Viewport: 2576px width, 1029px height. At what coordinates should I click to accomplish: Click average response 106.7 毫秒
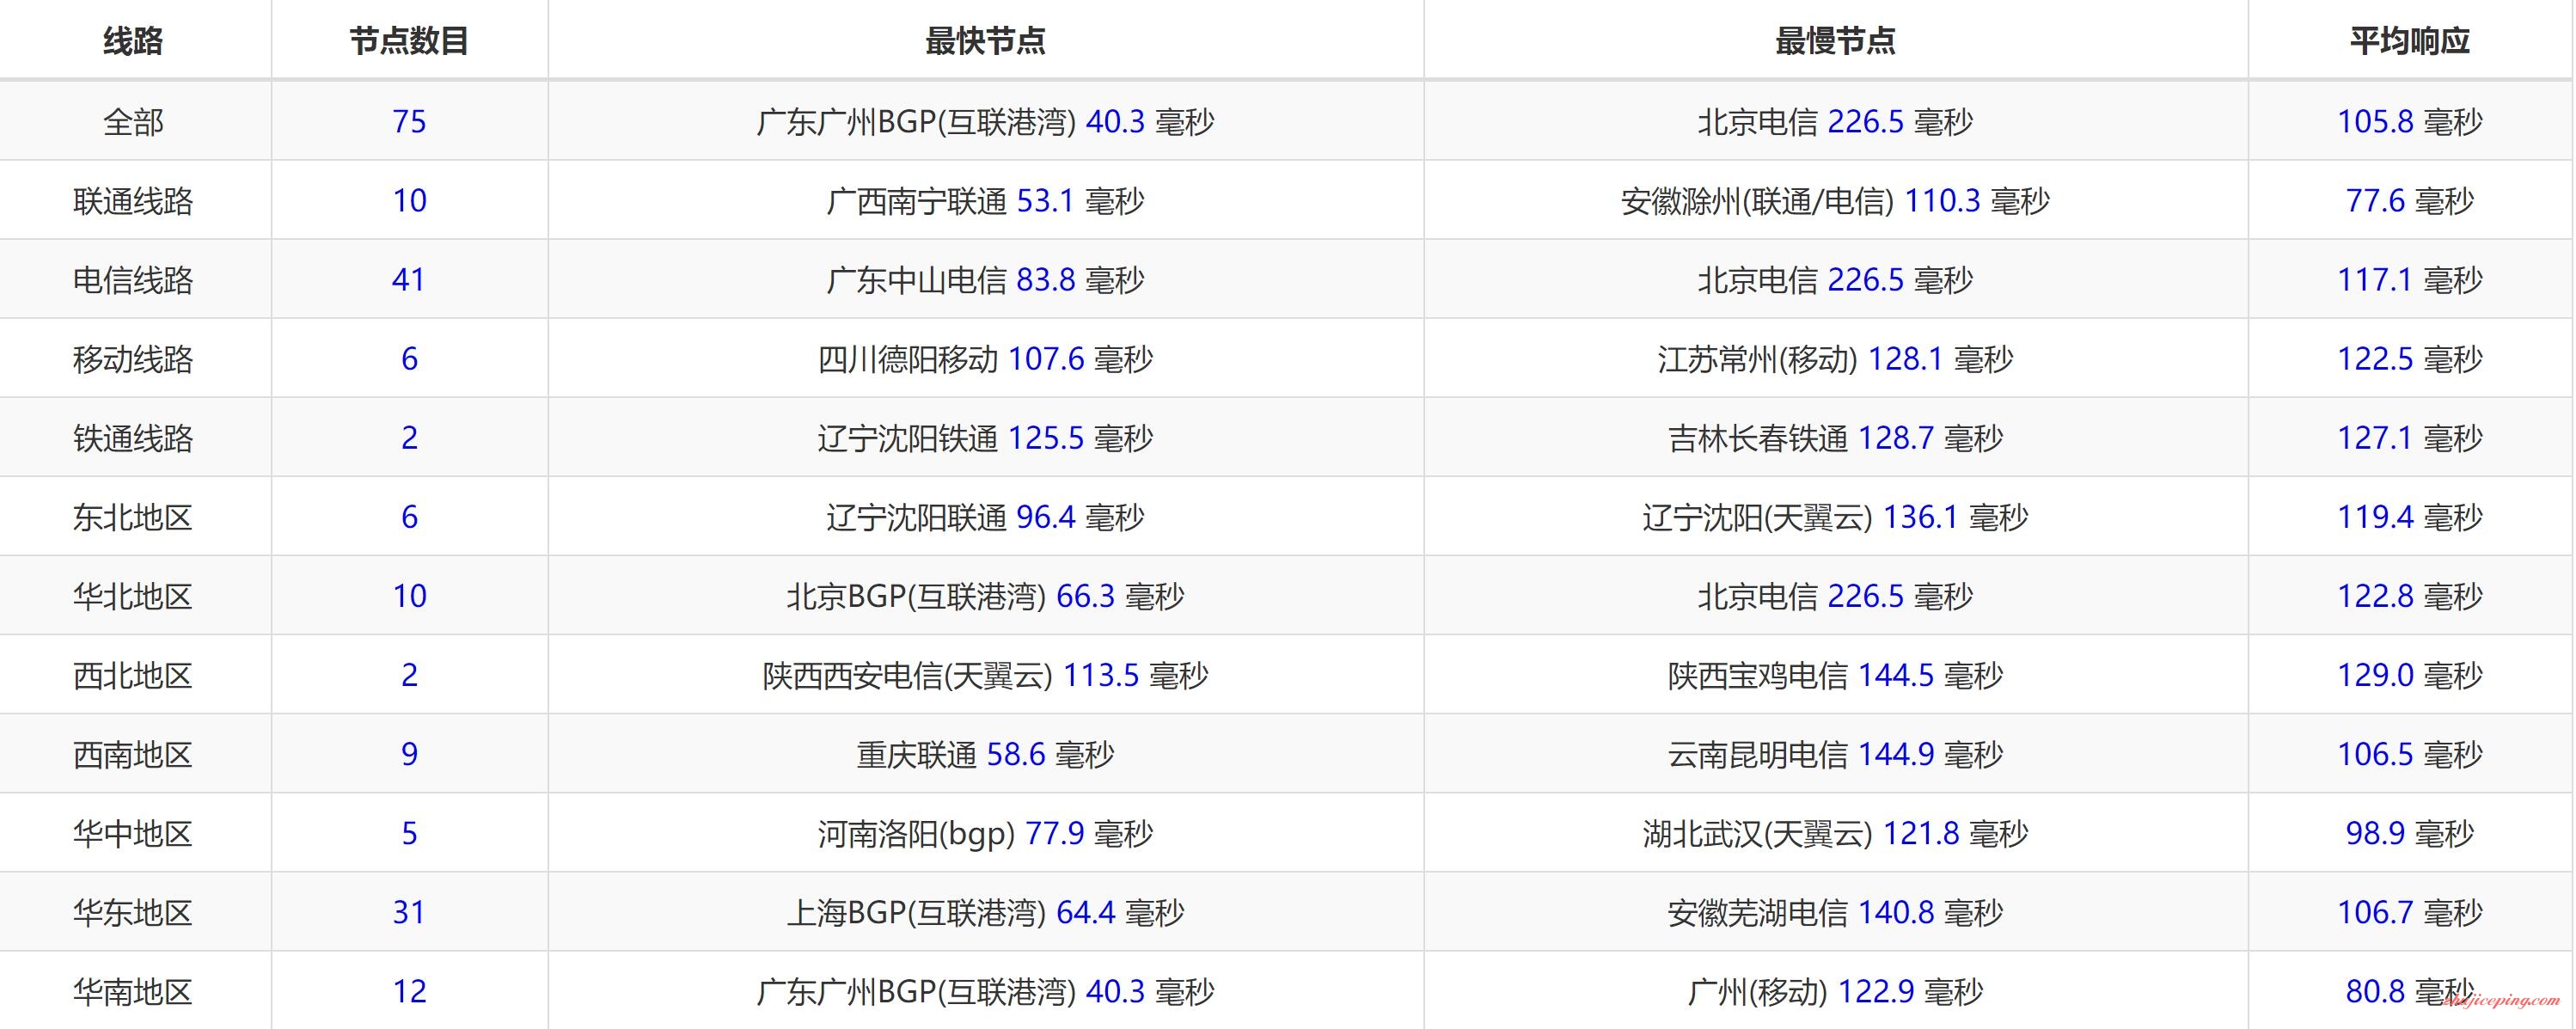tap(2410, 912)
